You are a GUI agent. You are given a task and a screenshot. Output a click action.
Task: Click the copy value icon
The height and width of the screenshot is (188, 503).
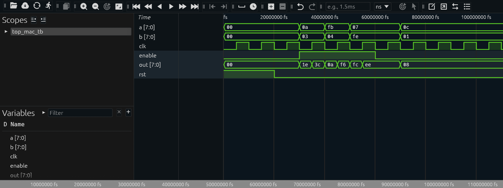pyautogui.click(x=66, y=6)
